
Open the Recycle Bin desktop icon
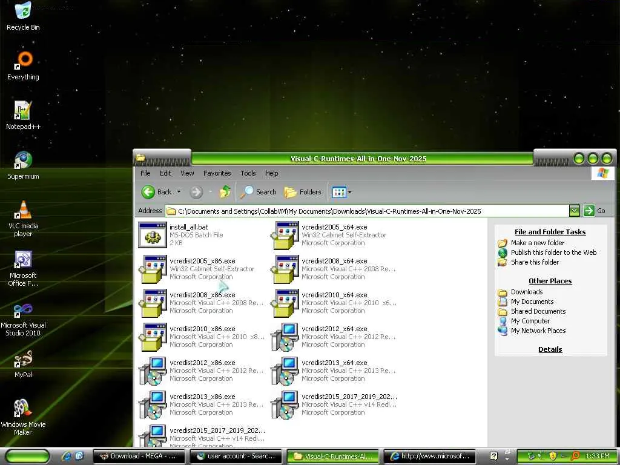coord(23,16)
